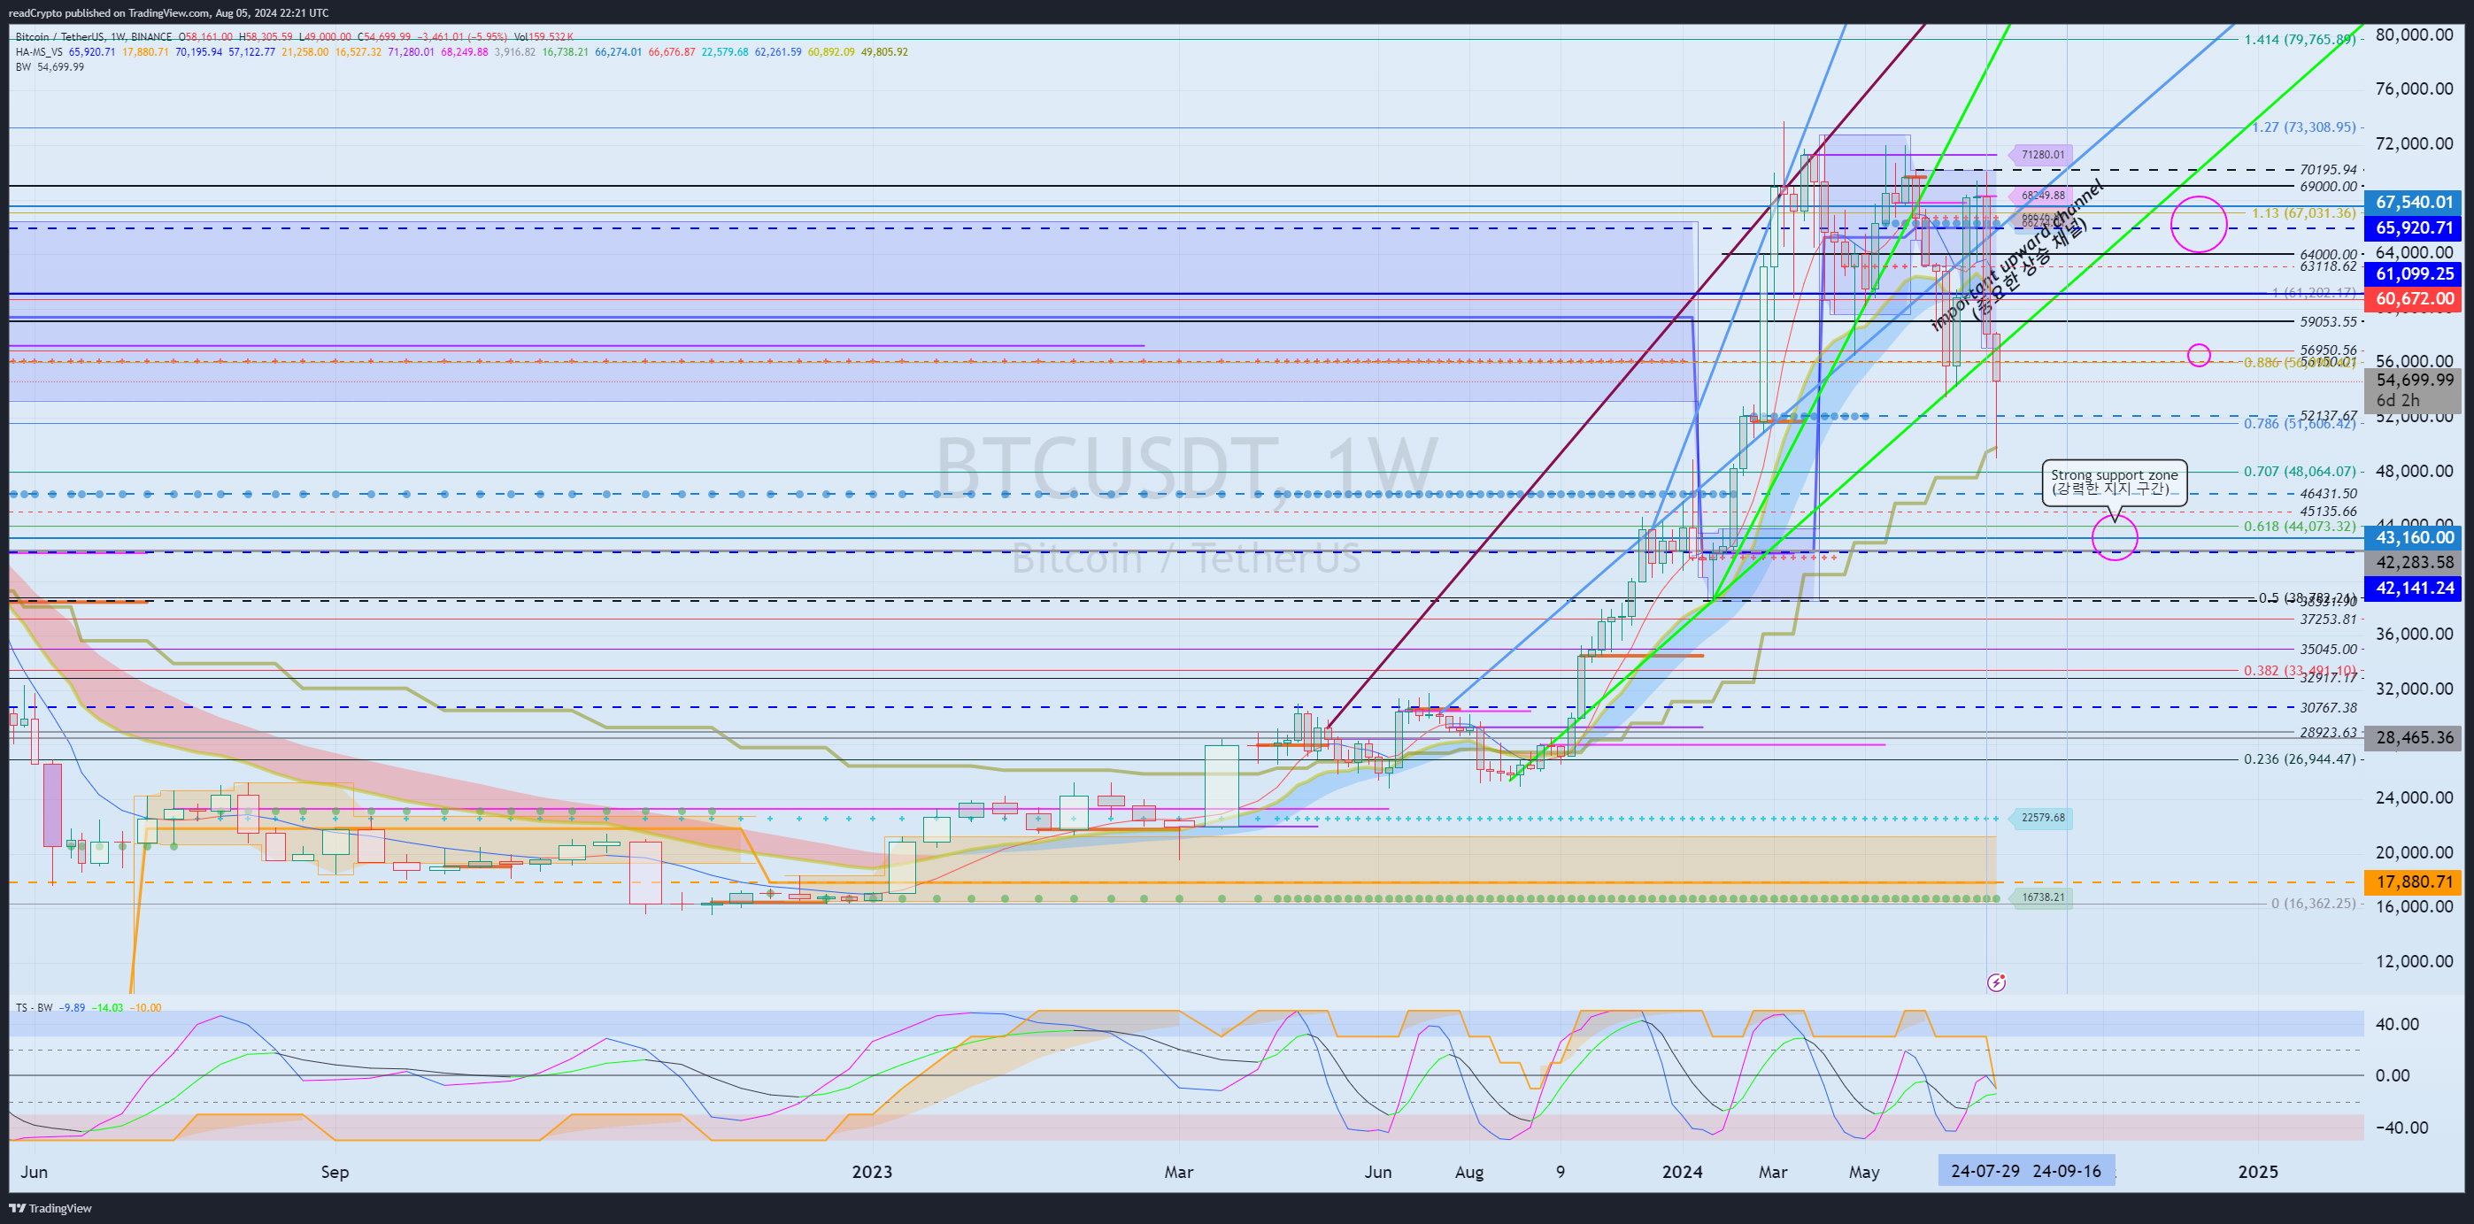Click the May time axis label
The width and height of the screenshot is (2474, 1224).
coord(1864,1172)
